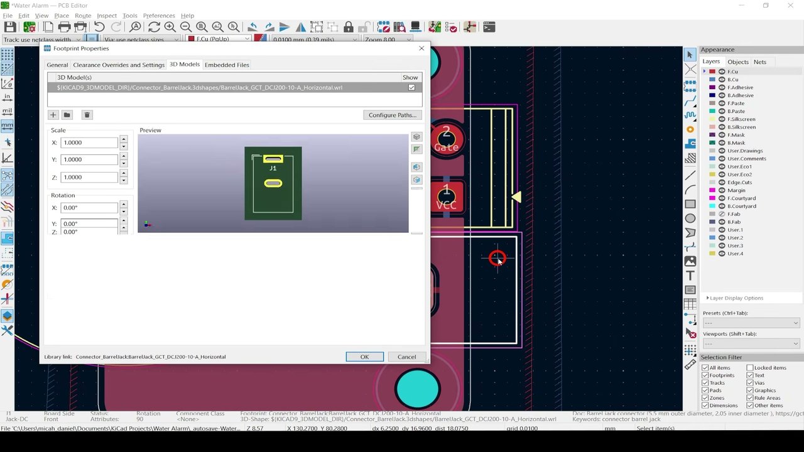Browse for a 3D model folder icon
Viewport: 804px width, 452px height.
coord(67,115)
